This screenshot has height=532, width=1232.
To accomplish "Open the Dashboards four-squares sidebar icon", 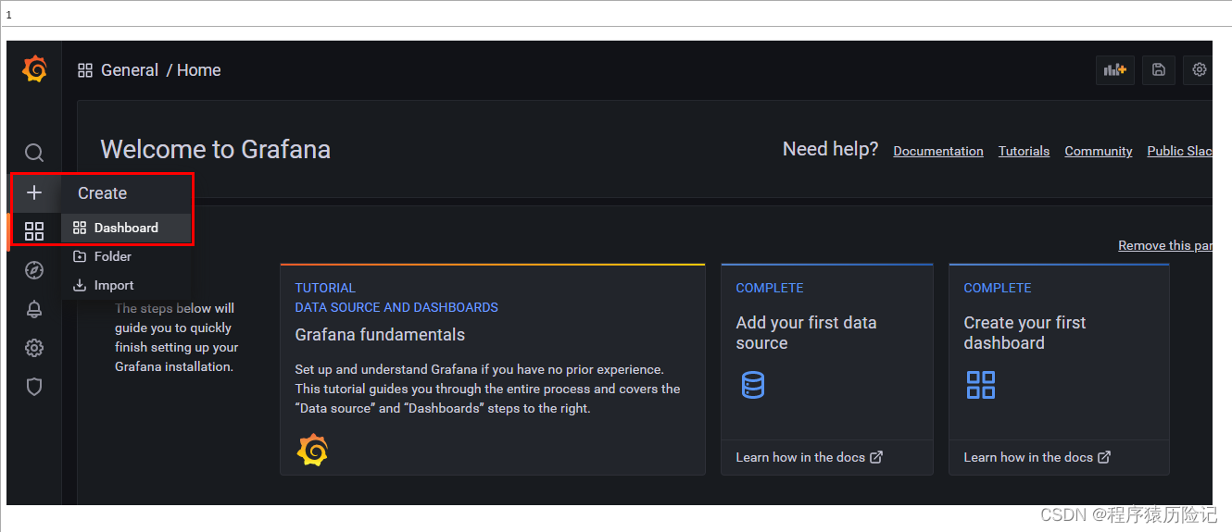I will click(x=34, y=231).
